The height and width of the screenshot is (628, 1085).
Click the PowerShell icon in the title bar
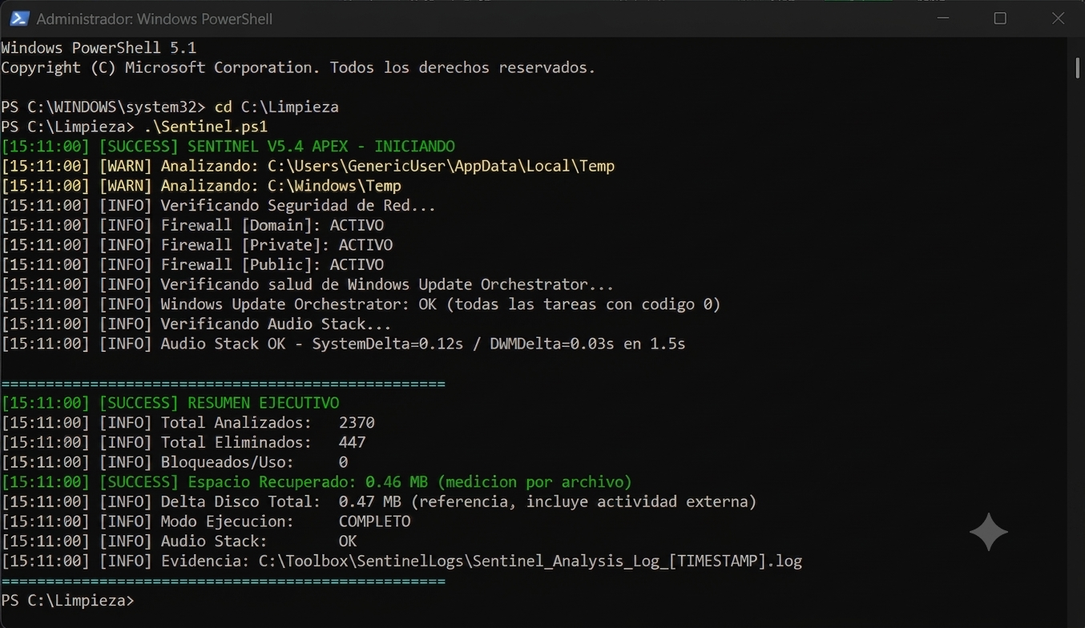(18, 18)
